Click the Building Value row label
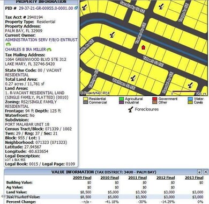This screenshot has width=209, height=204. (19, 182)
